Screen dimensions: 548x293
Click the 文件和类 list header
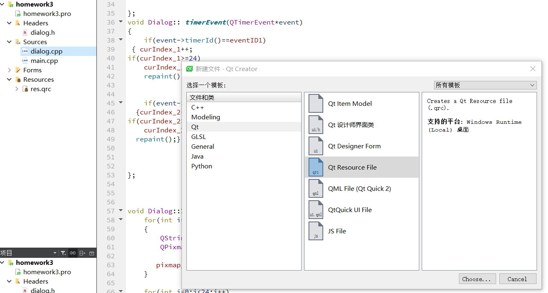244,97
